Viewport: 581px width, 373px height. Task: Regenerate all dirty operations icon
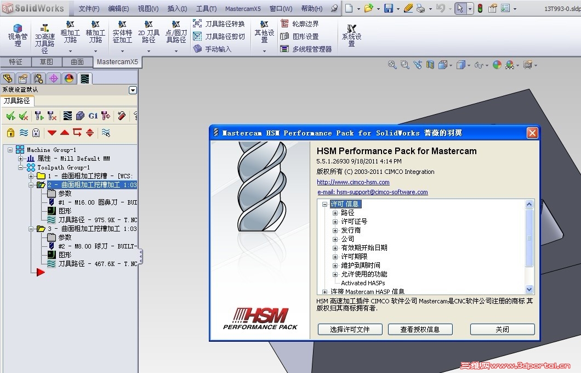pyautogui.click(x=52, y=116)
